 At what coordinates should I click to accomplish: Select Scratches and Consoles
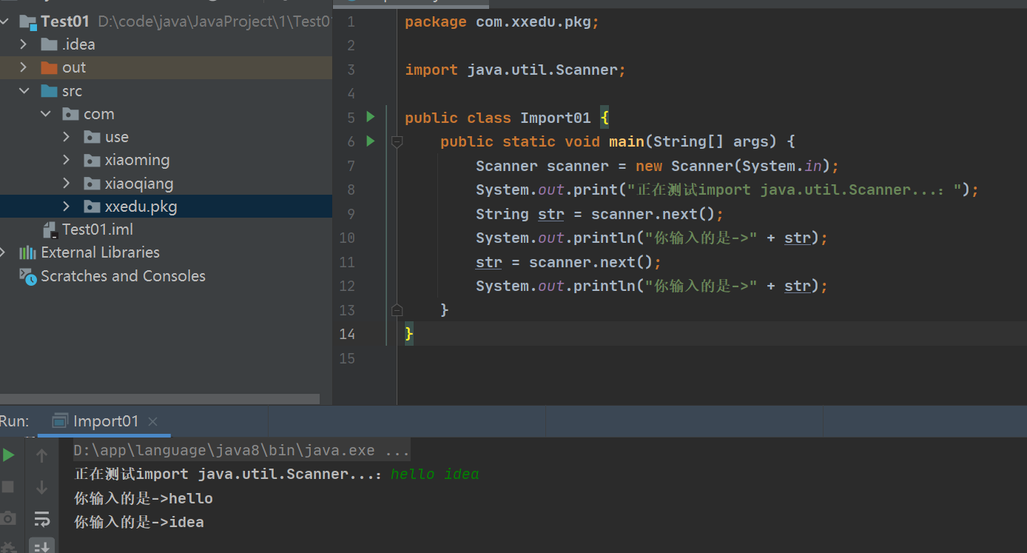click(166, 276)
